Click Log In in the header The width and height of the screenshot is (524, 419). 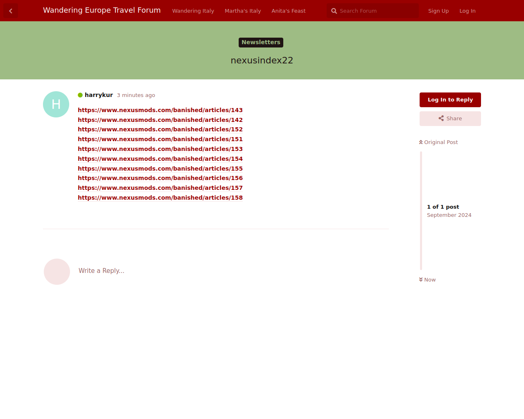pos(468,11)
